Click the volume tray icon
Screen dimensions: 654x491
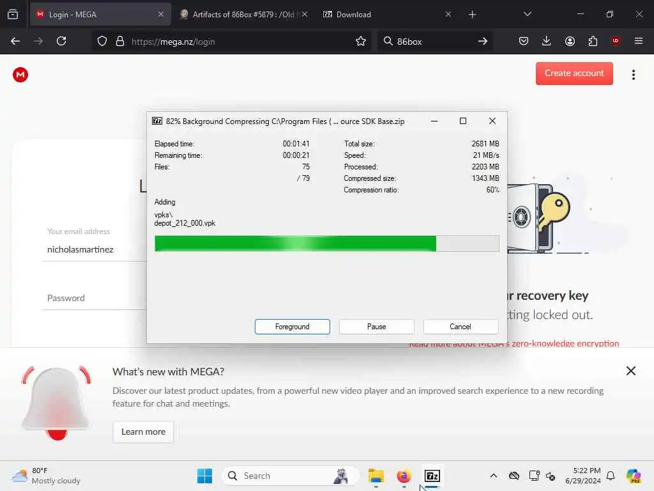pyautogui.click(x=550, y=476)
